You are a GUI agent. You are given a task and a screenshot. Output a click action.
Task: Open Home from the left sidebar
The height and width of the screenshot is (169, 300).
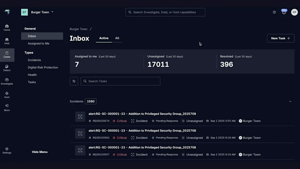[7, 27]
